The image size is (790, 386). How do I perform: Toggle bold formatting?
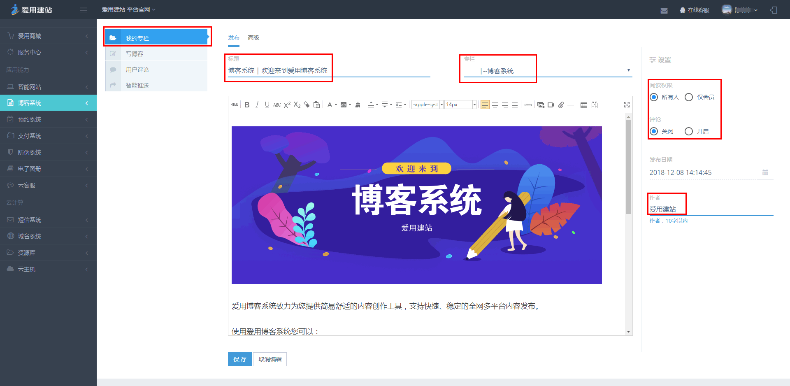tap(247, 105)
